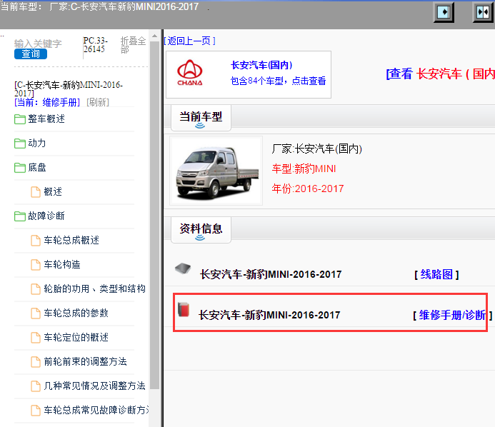Open the 前轮前束的调整方法 document

(x=85, y=362)
